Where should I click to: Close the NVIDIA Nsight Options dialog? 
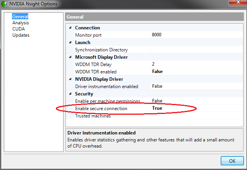pyautogui.click(x=238, y=2)
